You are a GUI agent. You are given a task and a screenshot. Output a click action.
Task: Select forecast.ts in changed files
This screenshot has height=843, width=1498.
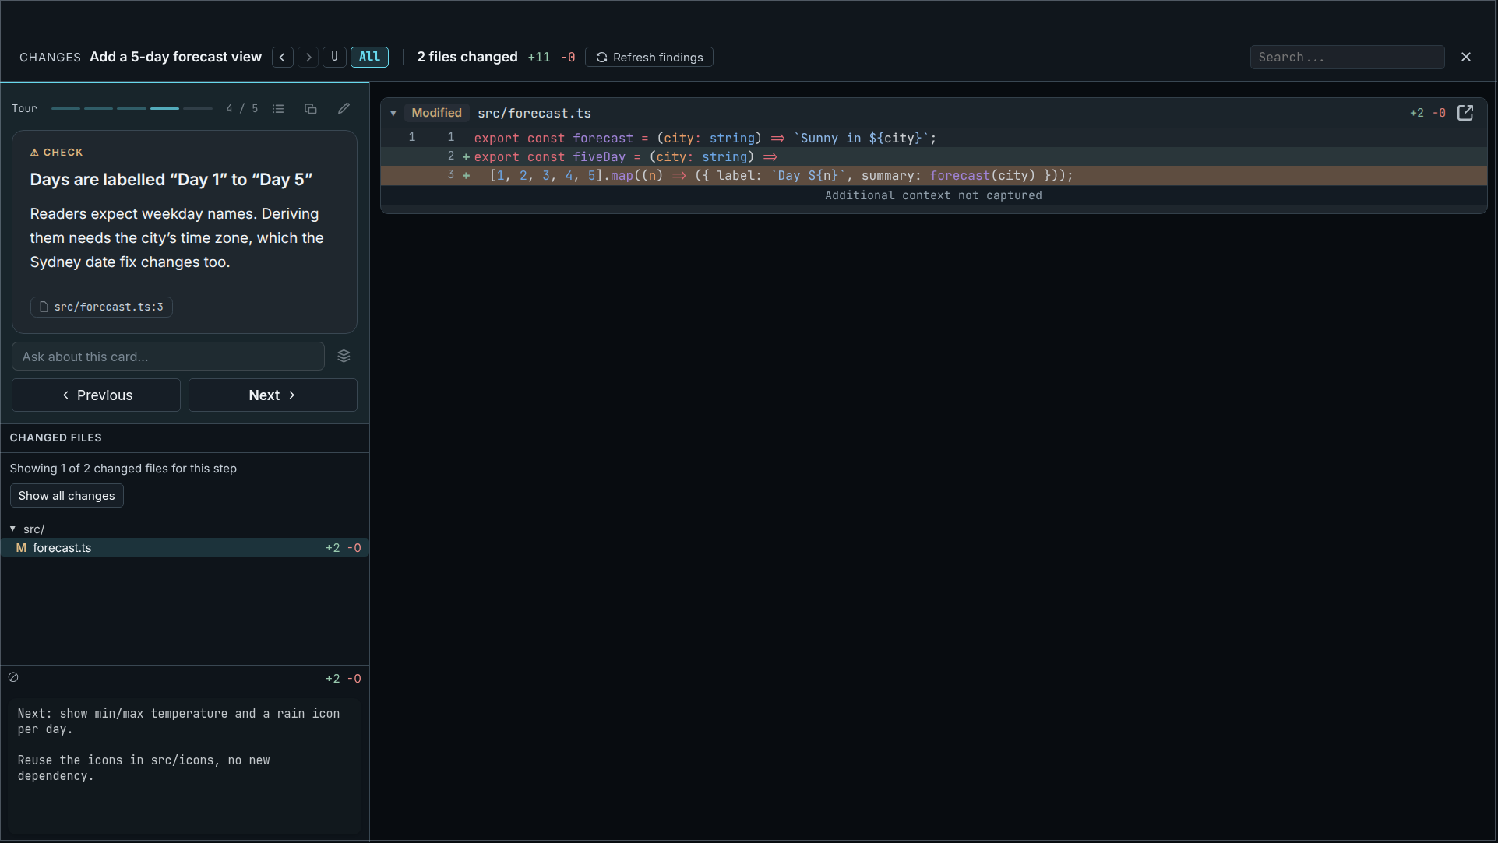(x=185, y=548)
